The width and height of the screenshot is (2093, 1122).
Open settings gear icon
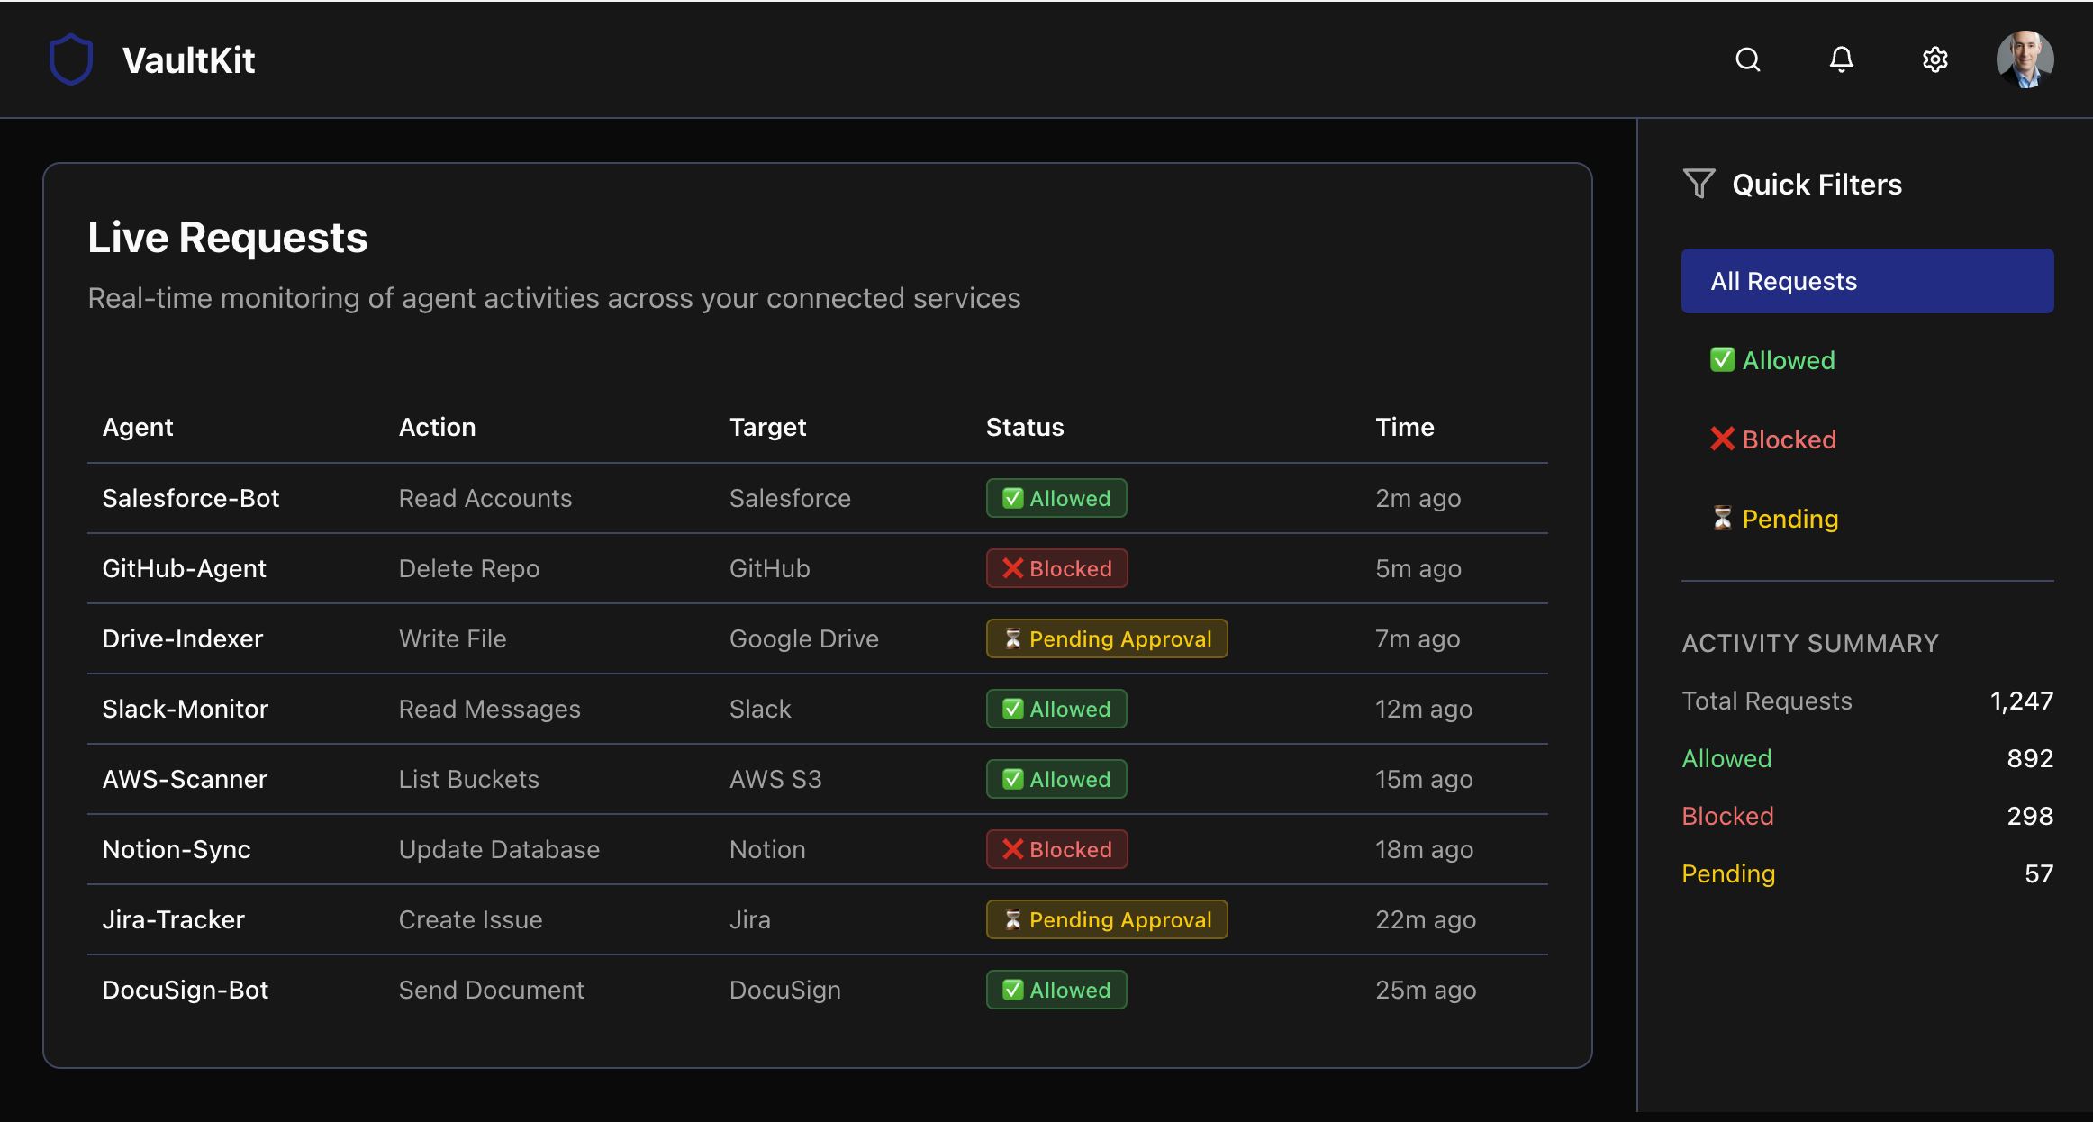pos(1934,59)
